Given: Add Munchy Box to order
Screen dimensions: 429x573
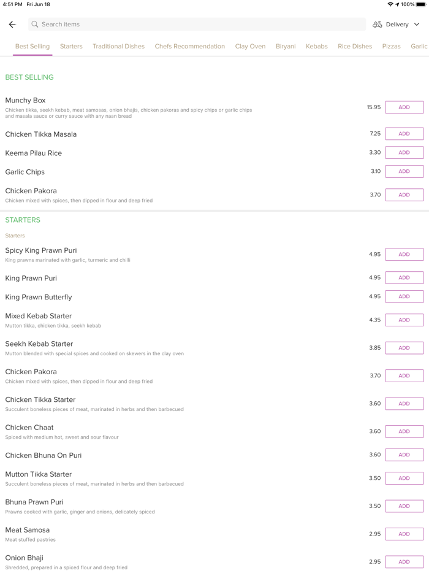Looking at the screenshot, I should (404, 107).
